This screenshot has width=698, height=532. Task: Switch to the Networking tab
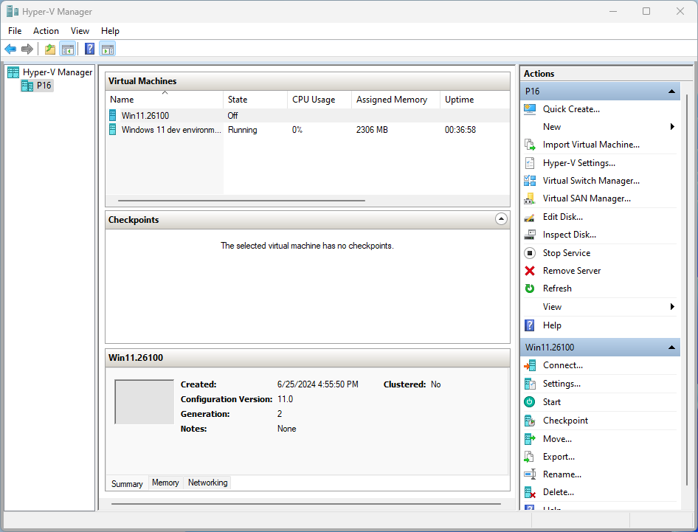pyautogui.click(x=207, y=483)
